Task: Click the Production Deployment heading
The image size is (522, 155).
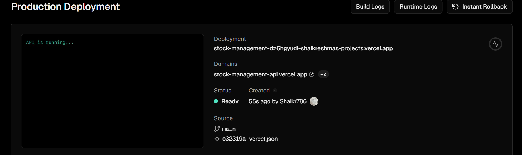Action: pos(65,6)
